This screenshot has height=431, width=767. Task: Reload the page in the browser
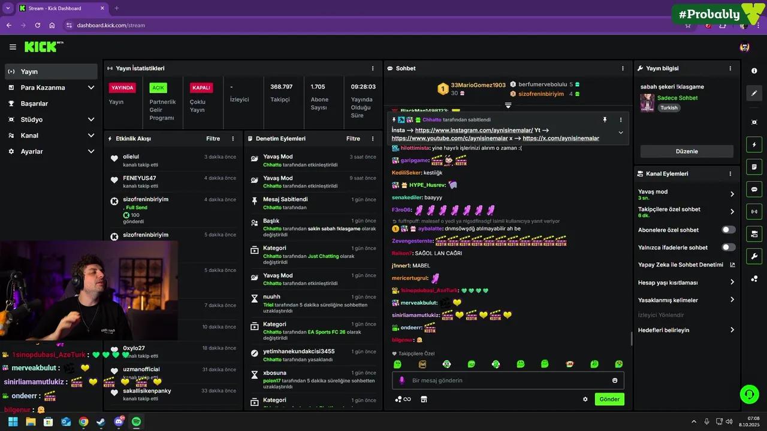(38, 25)
